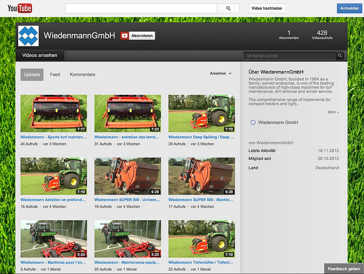Click the Wiedenmann channel logo avatar
Viewport: 364px width, 274px height.
(x=28, y=36)
